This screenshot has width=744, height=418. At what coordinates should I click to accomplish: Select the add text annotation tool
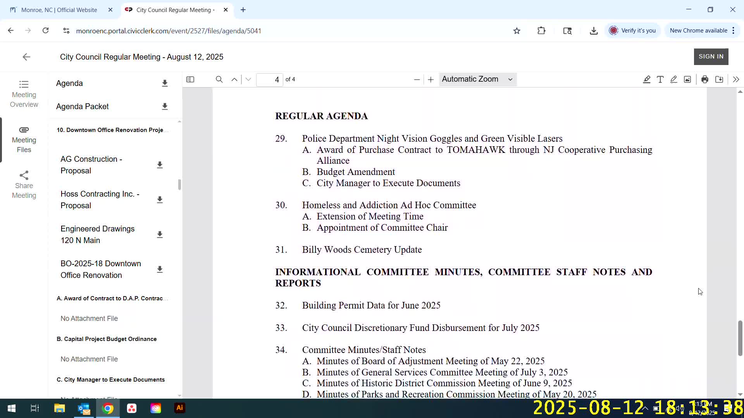tap(660, 79)
